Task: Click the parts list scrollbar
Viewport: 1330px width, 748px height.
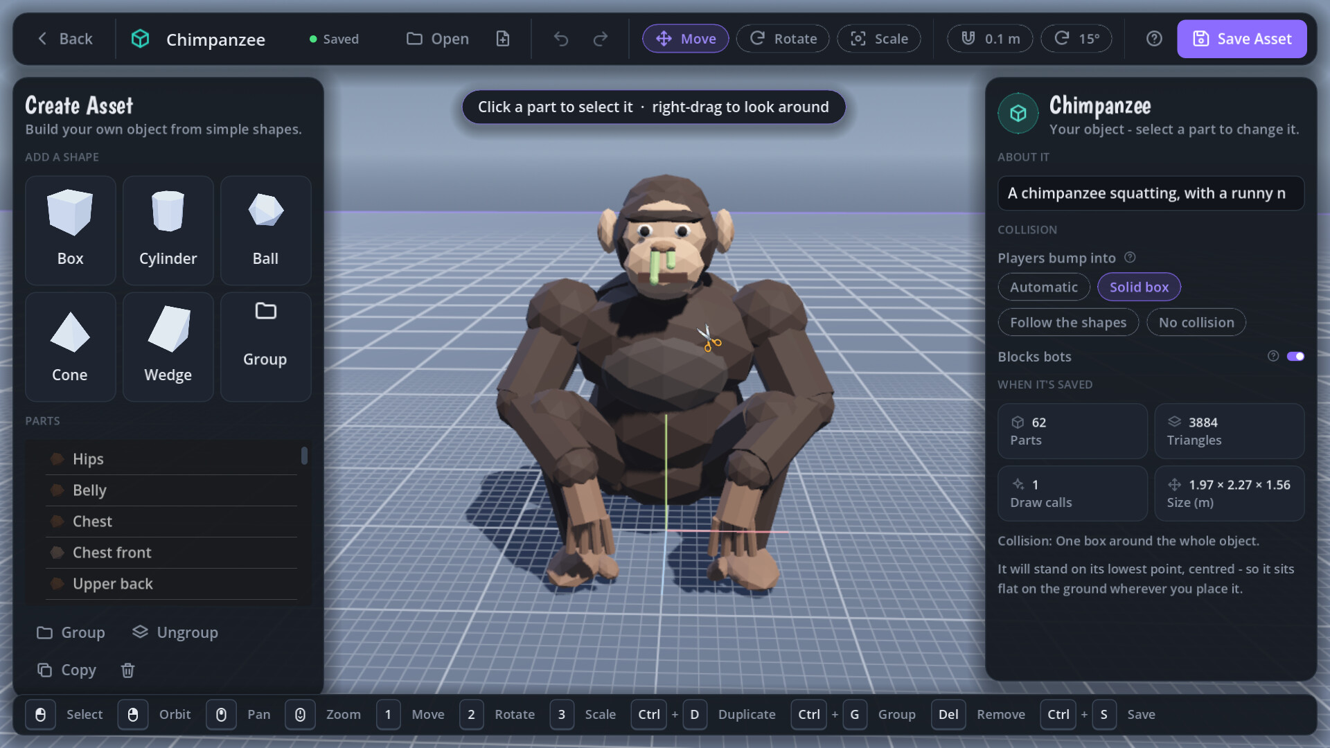Action: [x=304, y=456]
